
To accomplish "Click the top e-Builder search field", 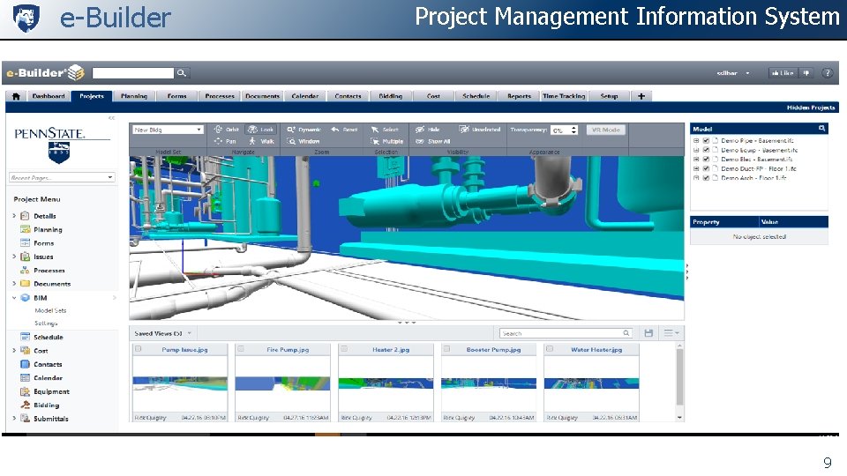I will pyautogui.click(x=133, y=73).
